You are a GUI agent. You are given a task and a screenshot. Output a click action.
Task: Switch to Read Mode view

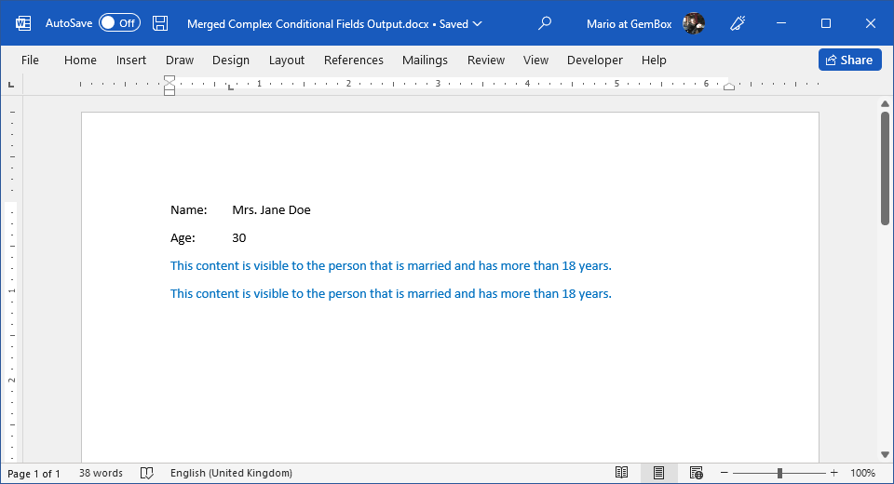621,473
